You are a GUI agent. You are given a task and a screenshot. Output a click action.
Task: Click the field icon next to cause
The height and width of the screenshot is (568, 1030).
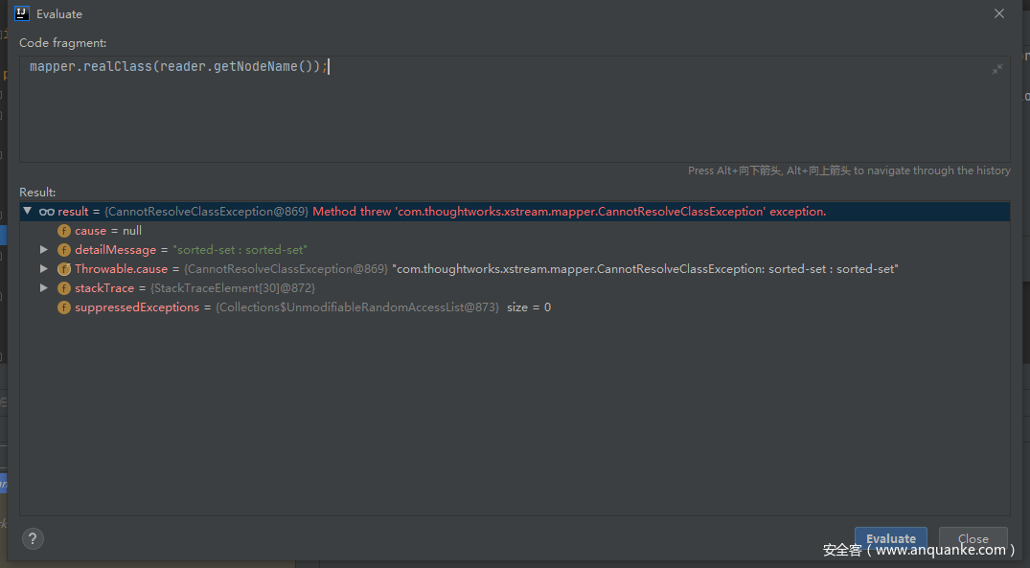64,231
